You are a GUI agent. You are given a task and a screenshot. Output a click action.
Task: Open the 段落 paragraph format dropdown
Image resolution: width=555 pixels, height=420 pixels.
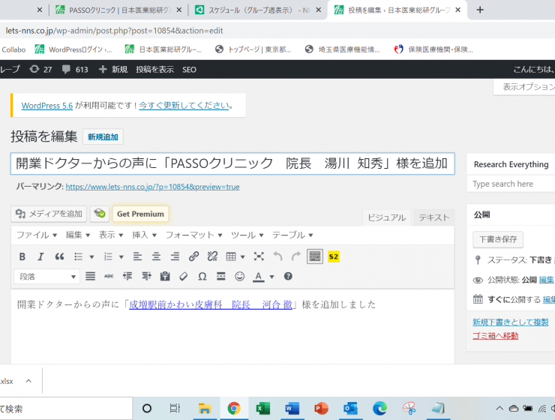click(x=46, y=276)
